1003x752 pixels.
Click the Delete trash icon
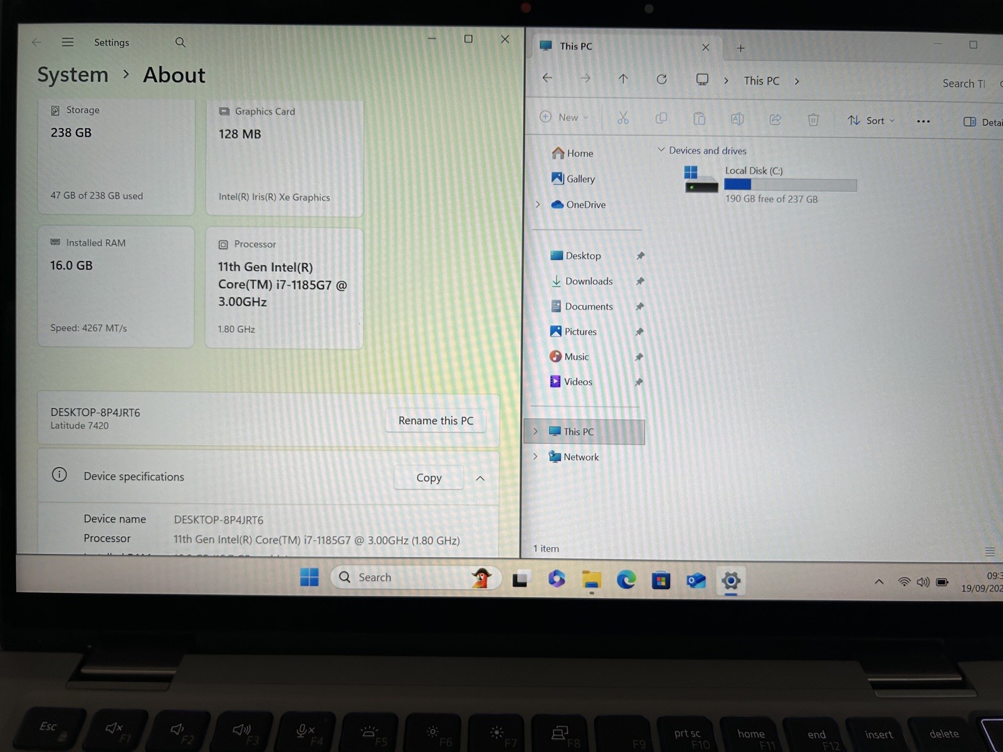tap(813, 120)
